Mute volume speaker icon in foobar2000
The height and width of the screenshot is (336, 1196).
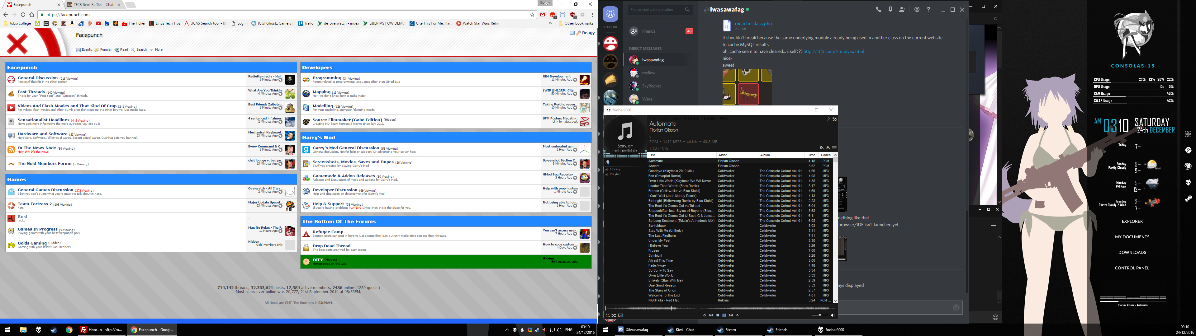tap(833, 315)
